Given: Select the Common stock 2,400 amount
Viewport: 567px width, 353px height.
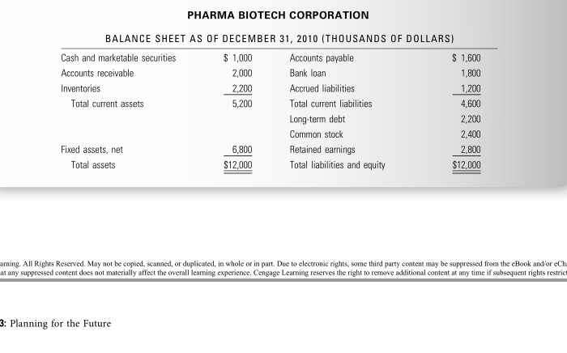Looking at the screenshot, I should coord(471,134).
